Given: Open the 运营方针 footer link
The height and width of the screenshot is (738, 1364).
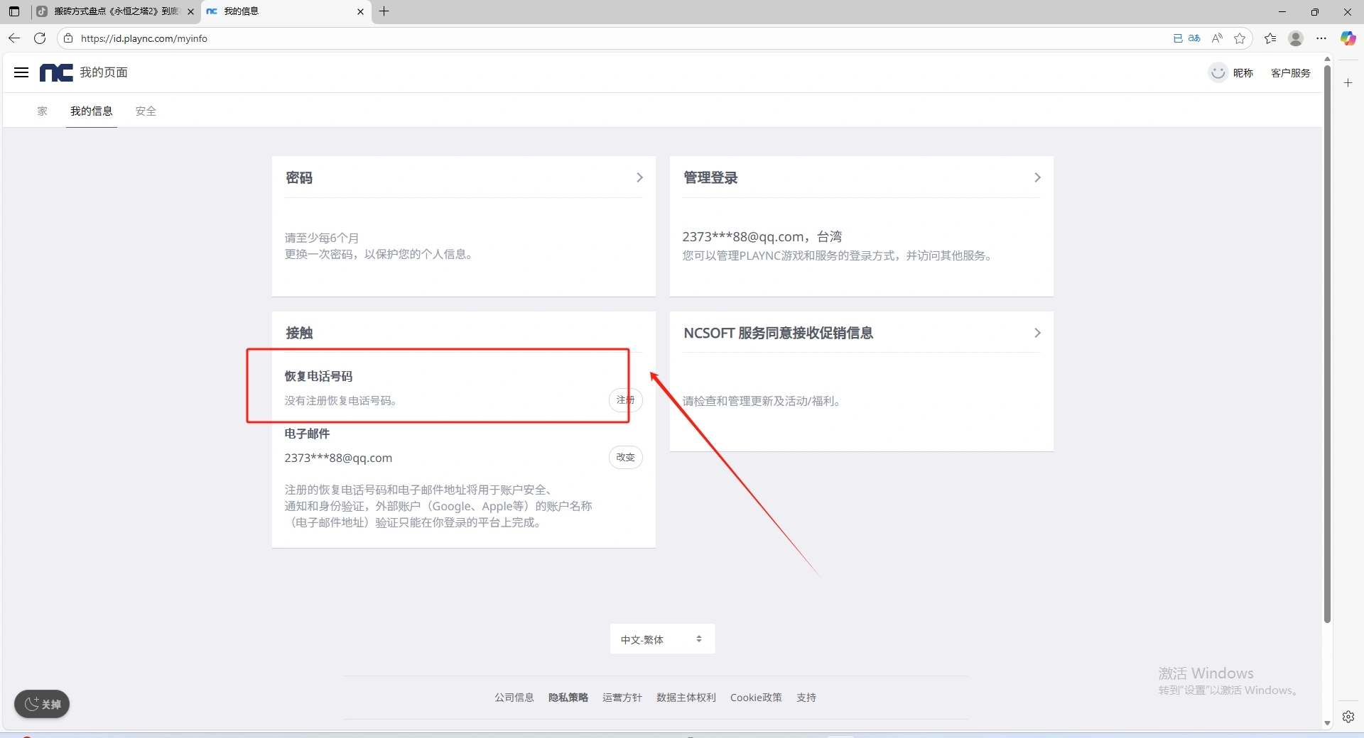Looking at the screenshot, I should point(622,698).
